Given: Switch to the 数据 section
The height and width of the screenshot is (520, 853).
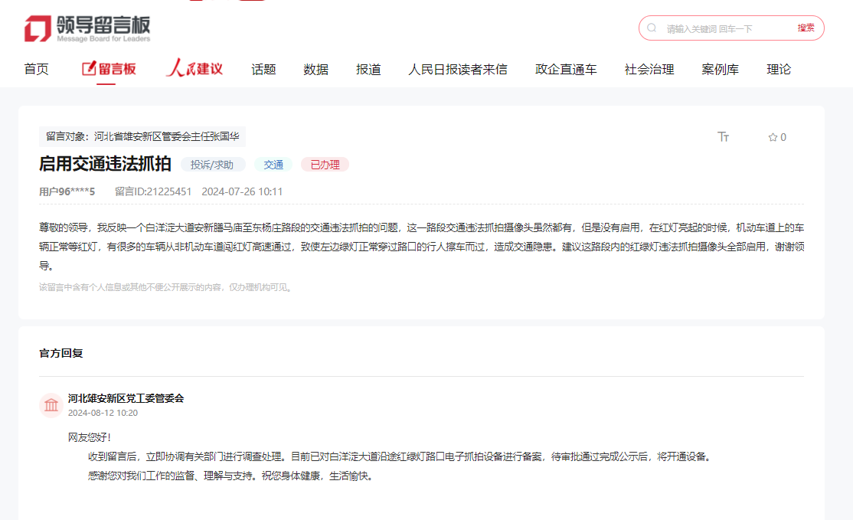Looking at the screenshot, I should click(315, 70).
